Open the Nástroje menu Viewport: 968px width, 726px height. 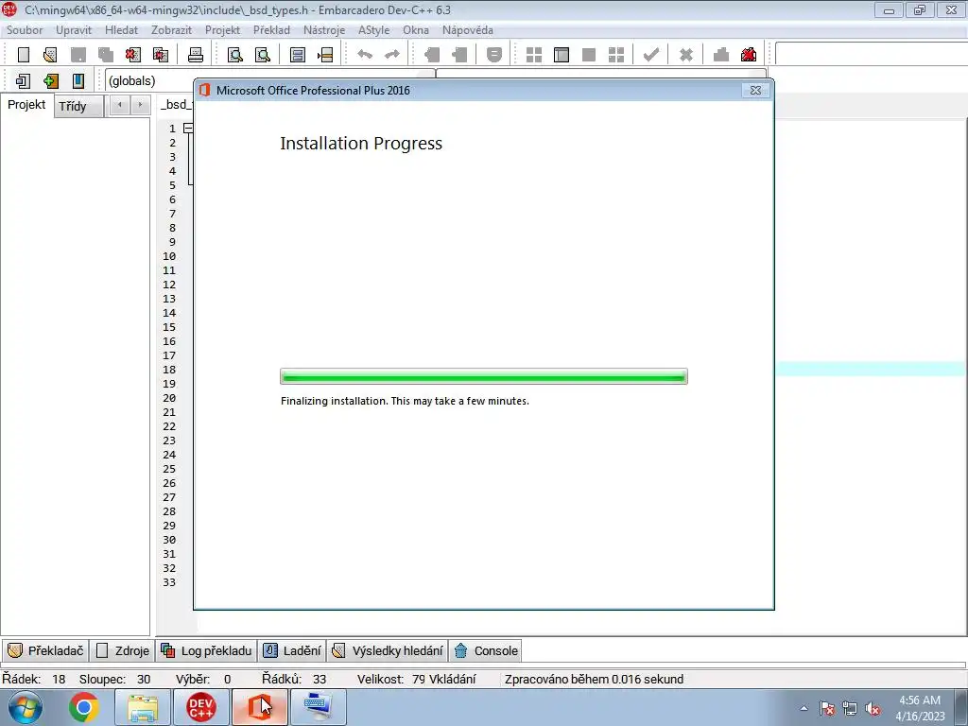324,29
